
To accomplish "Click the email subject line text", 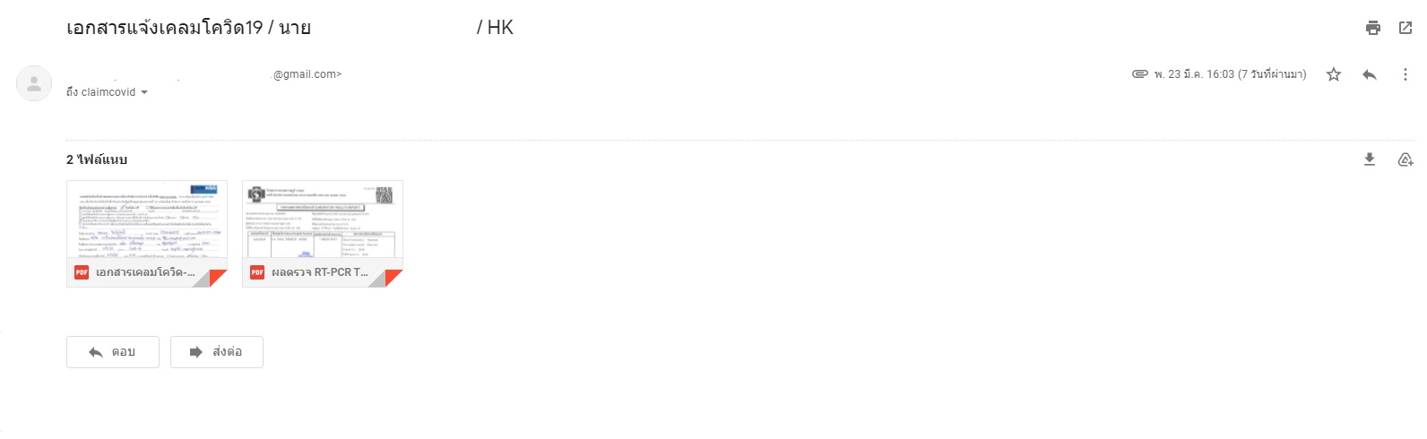I will click(290, 28).
